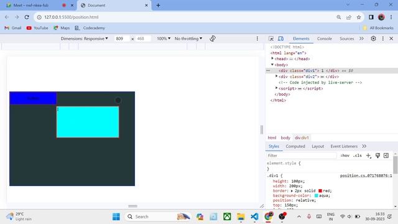Toggle the rendering emulations brush icon
Viewport: 398px width, 224px height.
[377, 156]
